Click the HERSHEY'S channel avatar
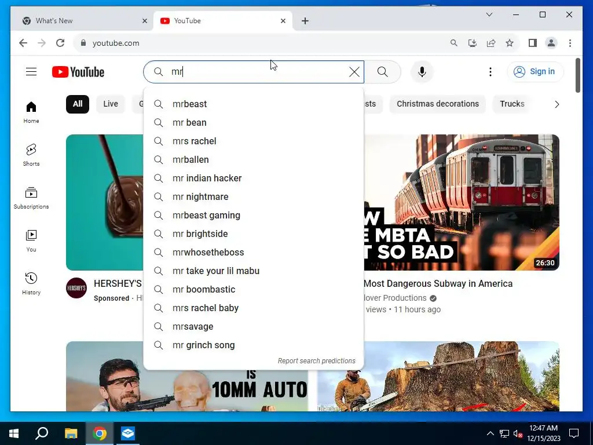The image size is (593, 445). pos(76,288)
